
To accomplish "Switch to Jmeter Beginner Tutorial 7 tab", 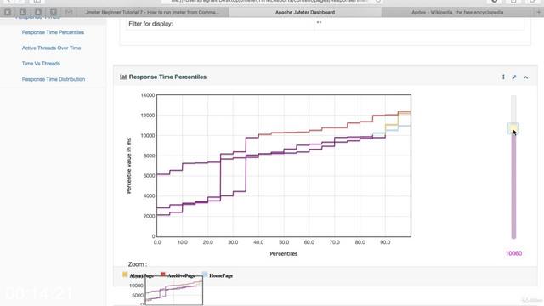I will point(153,12).
